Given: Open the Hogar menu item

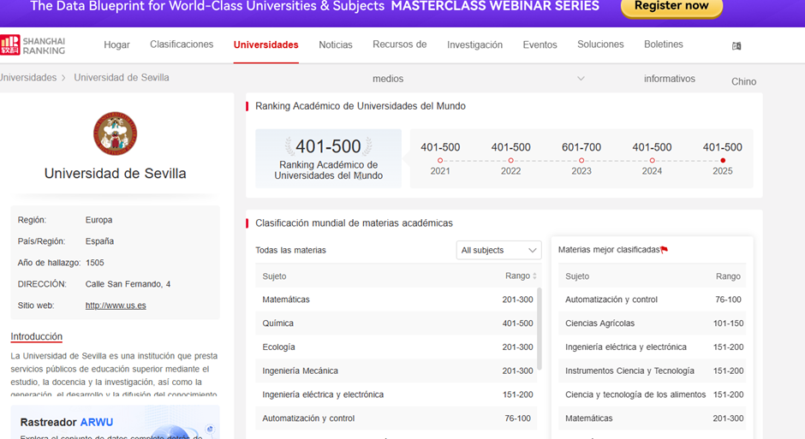Looking at the screenshot, I should tap(116, 44).
